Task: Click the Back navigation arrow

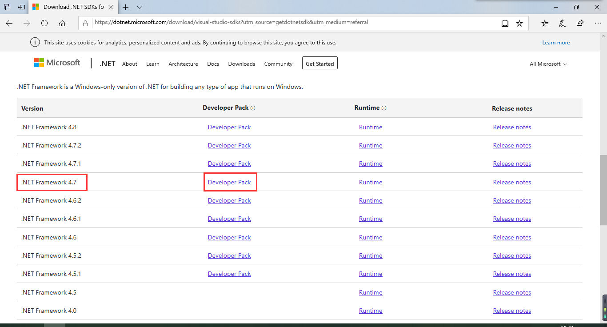Action: pyautogui.click(x=9, y=23)
